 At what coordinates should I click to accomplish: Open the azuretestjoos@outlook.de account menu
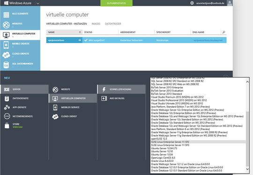coord(210,3)
